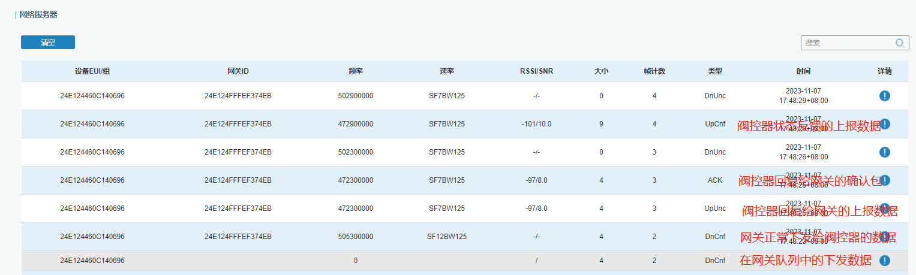The image size is (916, 275).
Task: Open details icon for the UpCnf row
Action: pyautogui.click(x=884, y=124)
